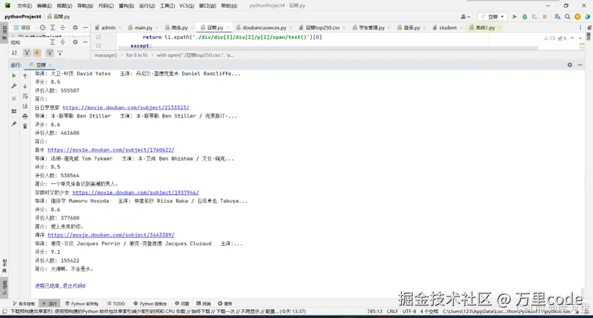Start debugging with the bug icon
593x318 pixels.
[524, 16]
